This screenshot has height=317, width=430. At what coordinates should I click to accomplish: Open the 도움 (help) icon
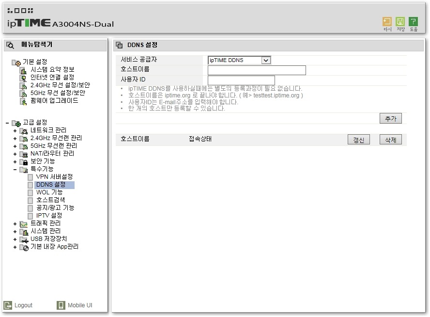click(x=413, y=22)
